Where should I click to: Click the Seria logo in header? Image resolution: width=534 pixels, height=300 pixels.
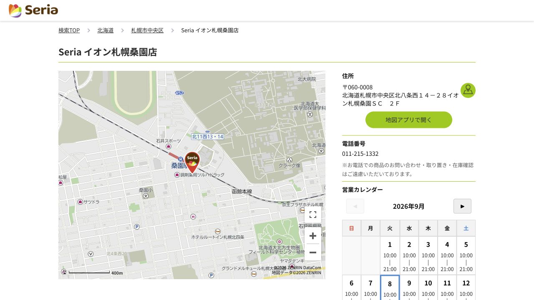(33, 10)
